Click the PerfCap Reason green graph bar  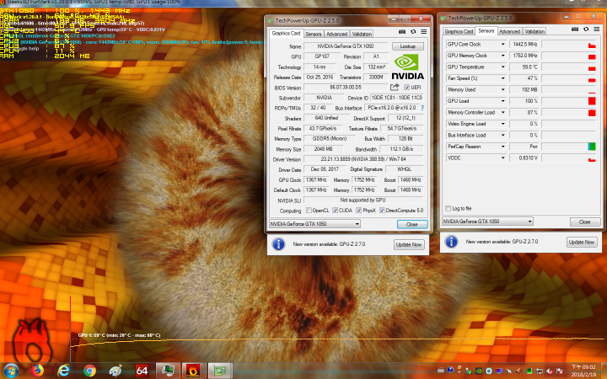(x=592, y=147)
